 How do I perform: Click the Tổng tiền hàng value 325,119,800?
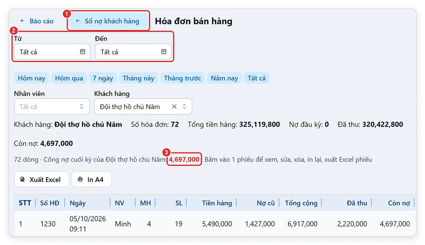(x=260, y=124)
